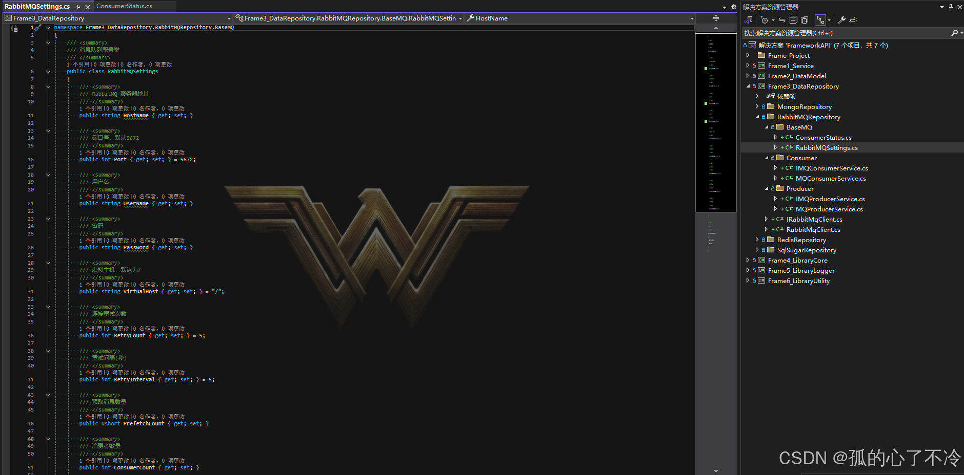Click the editor tab well gear settings icon
The width and height of the screenshot is (964, 475).
click(x=733, y=7)
